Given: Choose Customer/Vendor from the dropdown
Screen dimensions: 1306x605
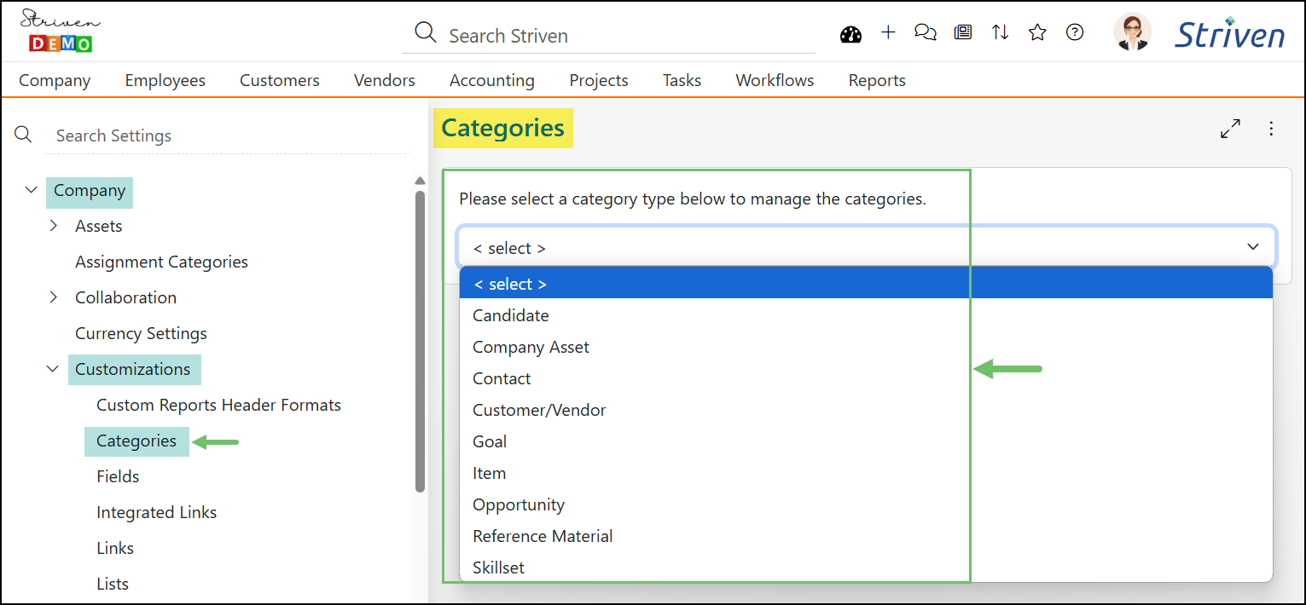Looking at the screenshot, I should (866, 410).
